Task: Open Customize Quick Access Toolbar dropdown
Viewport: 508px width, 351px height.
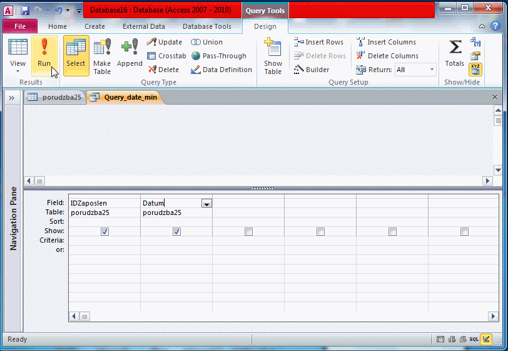Action: point(79,11)
